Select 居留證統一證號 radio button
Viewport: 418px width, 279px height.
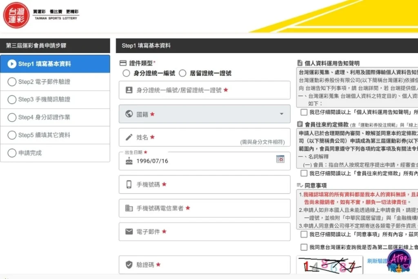point(182,73)
